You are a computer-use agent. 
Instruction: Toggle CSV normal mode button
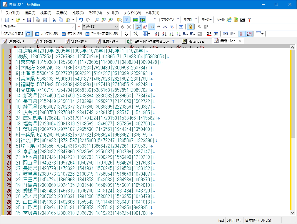click(28, 34)
